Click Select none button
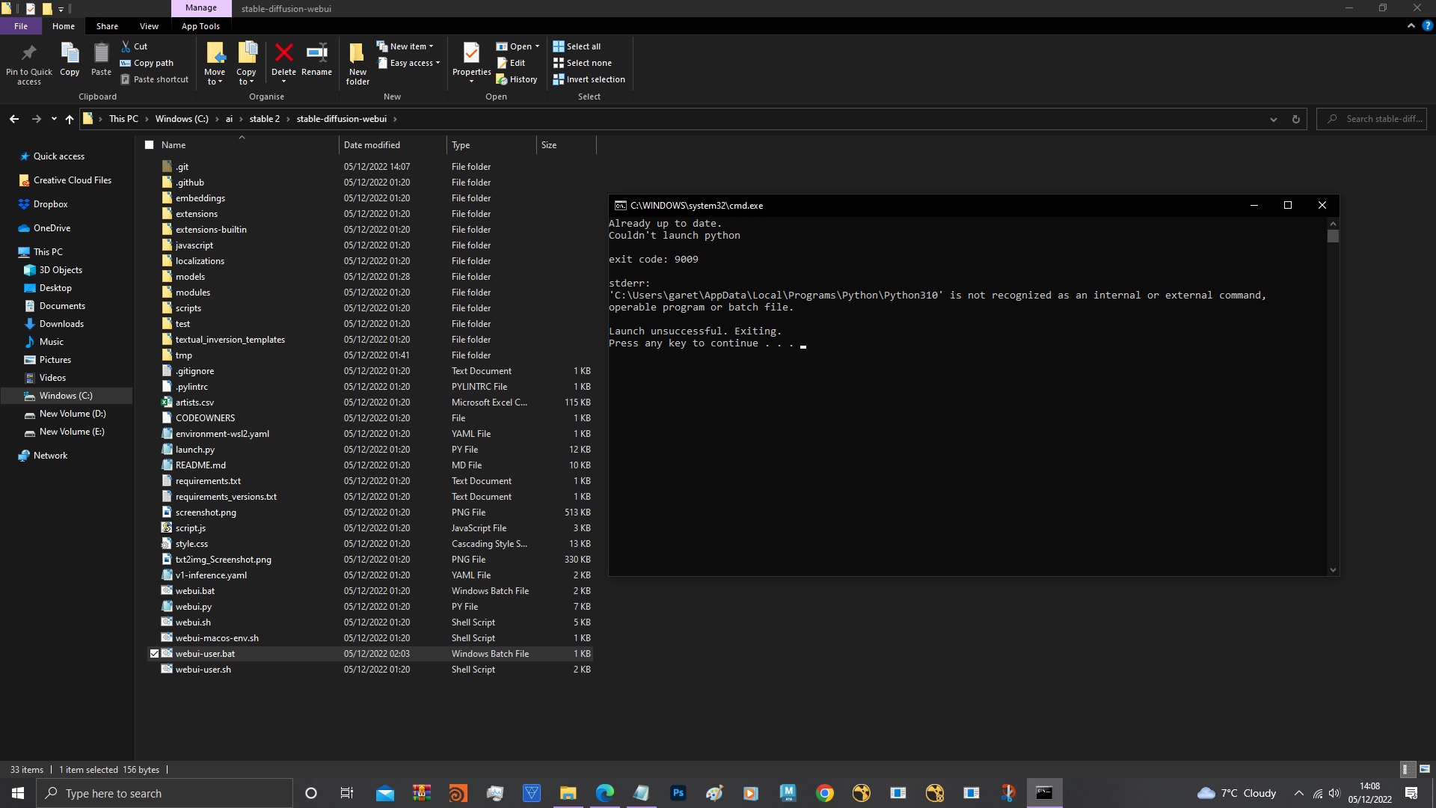 pyautogui.click(x=582, y=63)
